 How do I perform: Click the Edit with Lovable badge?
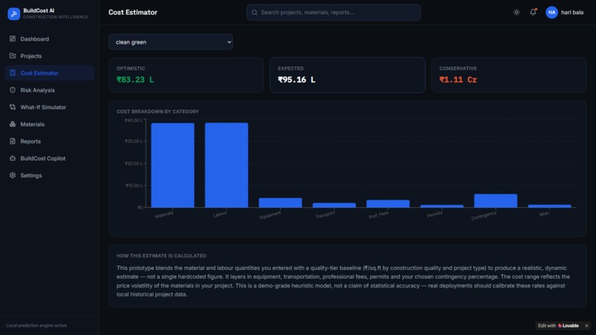click(558, 325)
